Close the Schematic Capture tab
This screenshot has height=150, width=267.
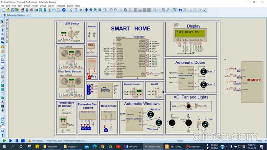click(x=28, y=15)
